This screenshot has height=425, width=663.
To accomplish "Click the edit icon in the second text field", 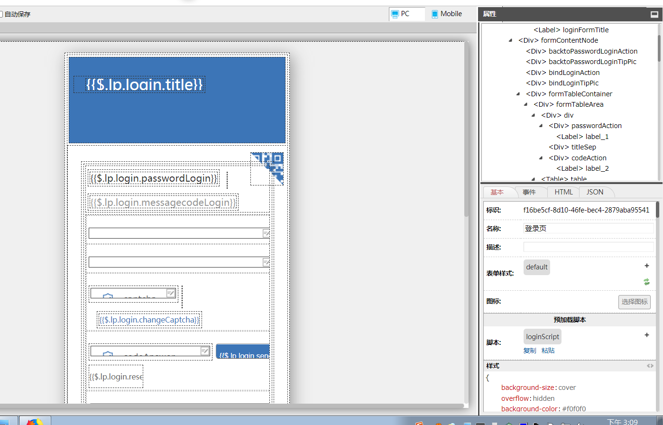I will point(266,262).
